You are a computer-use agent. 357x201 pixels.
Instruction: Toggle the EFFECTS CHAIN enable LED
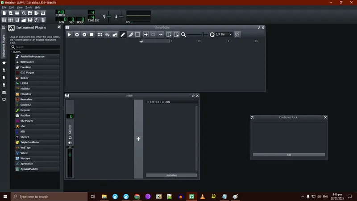148,102
